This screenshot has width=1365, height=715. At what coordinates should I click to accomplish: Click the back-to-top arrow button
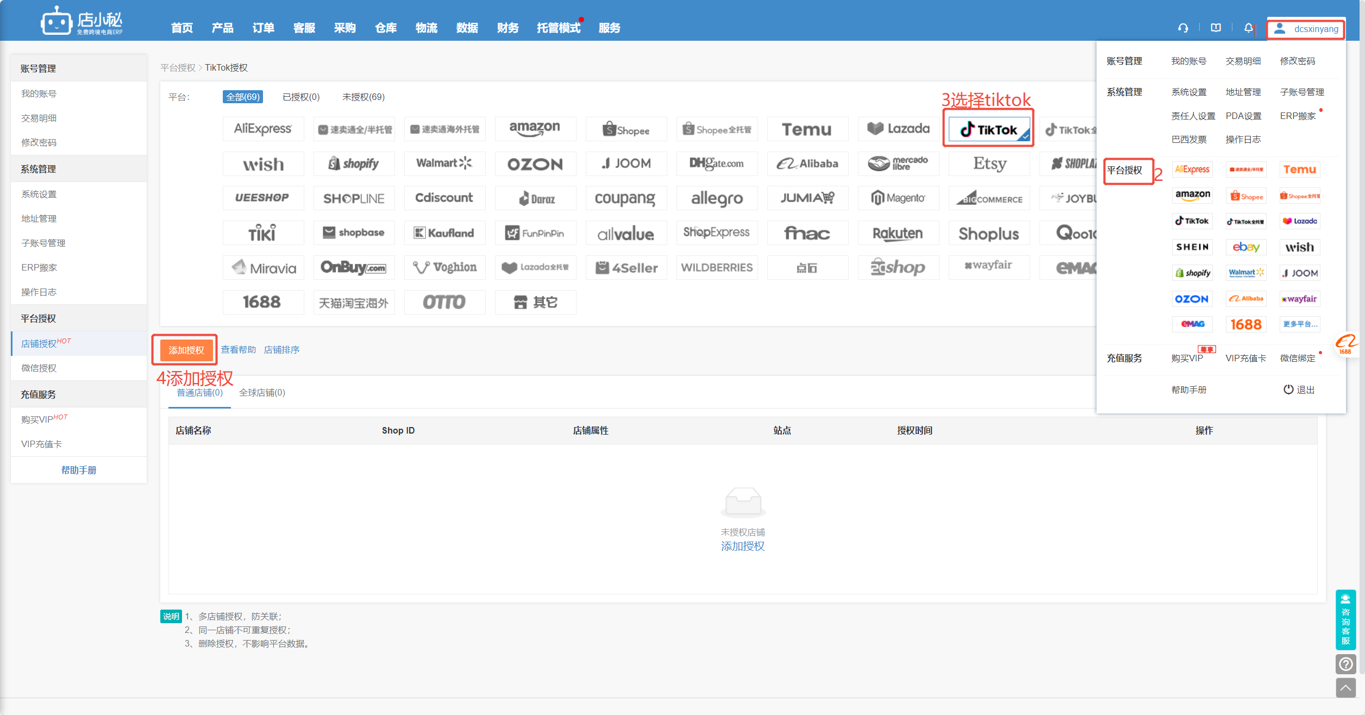pyautogui.click(x=1346, y=688)
